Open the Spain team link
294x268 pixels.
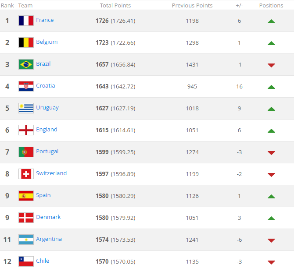(43, 195)
